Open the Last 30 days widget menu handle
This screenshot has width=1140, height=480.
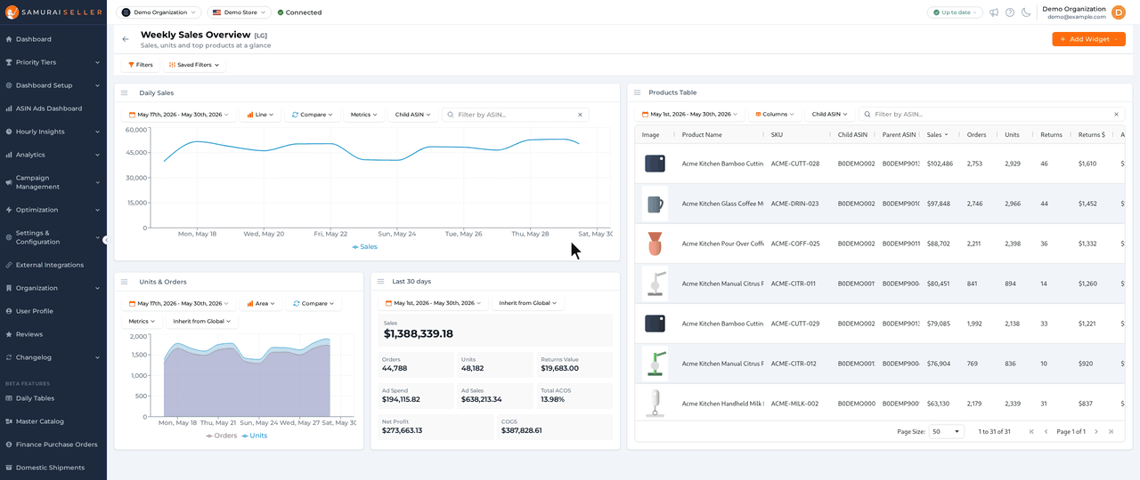point(380,282)
